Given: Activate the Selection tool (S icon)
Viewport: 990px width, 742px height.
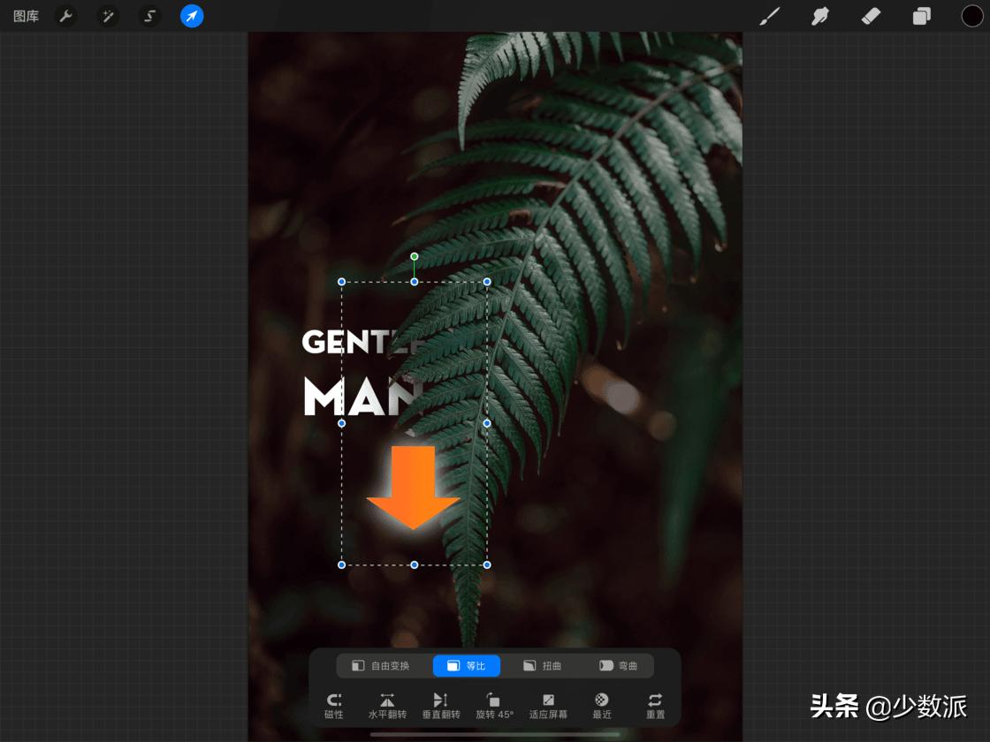Looking at the screenshot, I should click(150, 16).
